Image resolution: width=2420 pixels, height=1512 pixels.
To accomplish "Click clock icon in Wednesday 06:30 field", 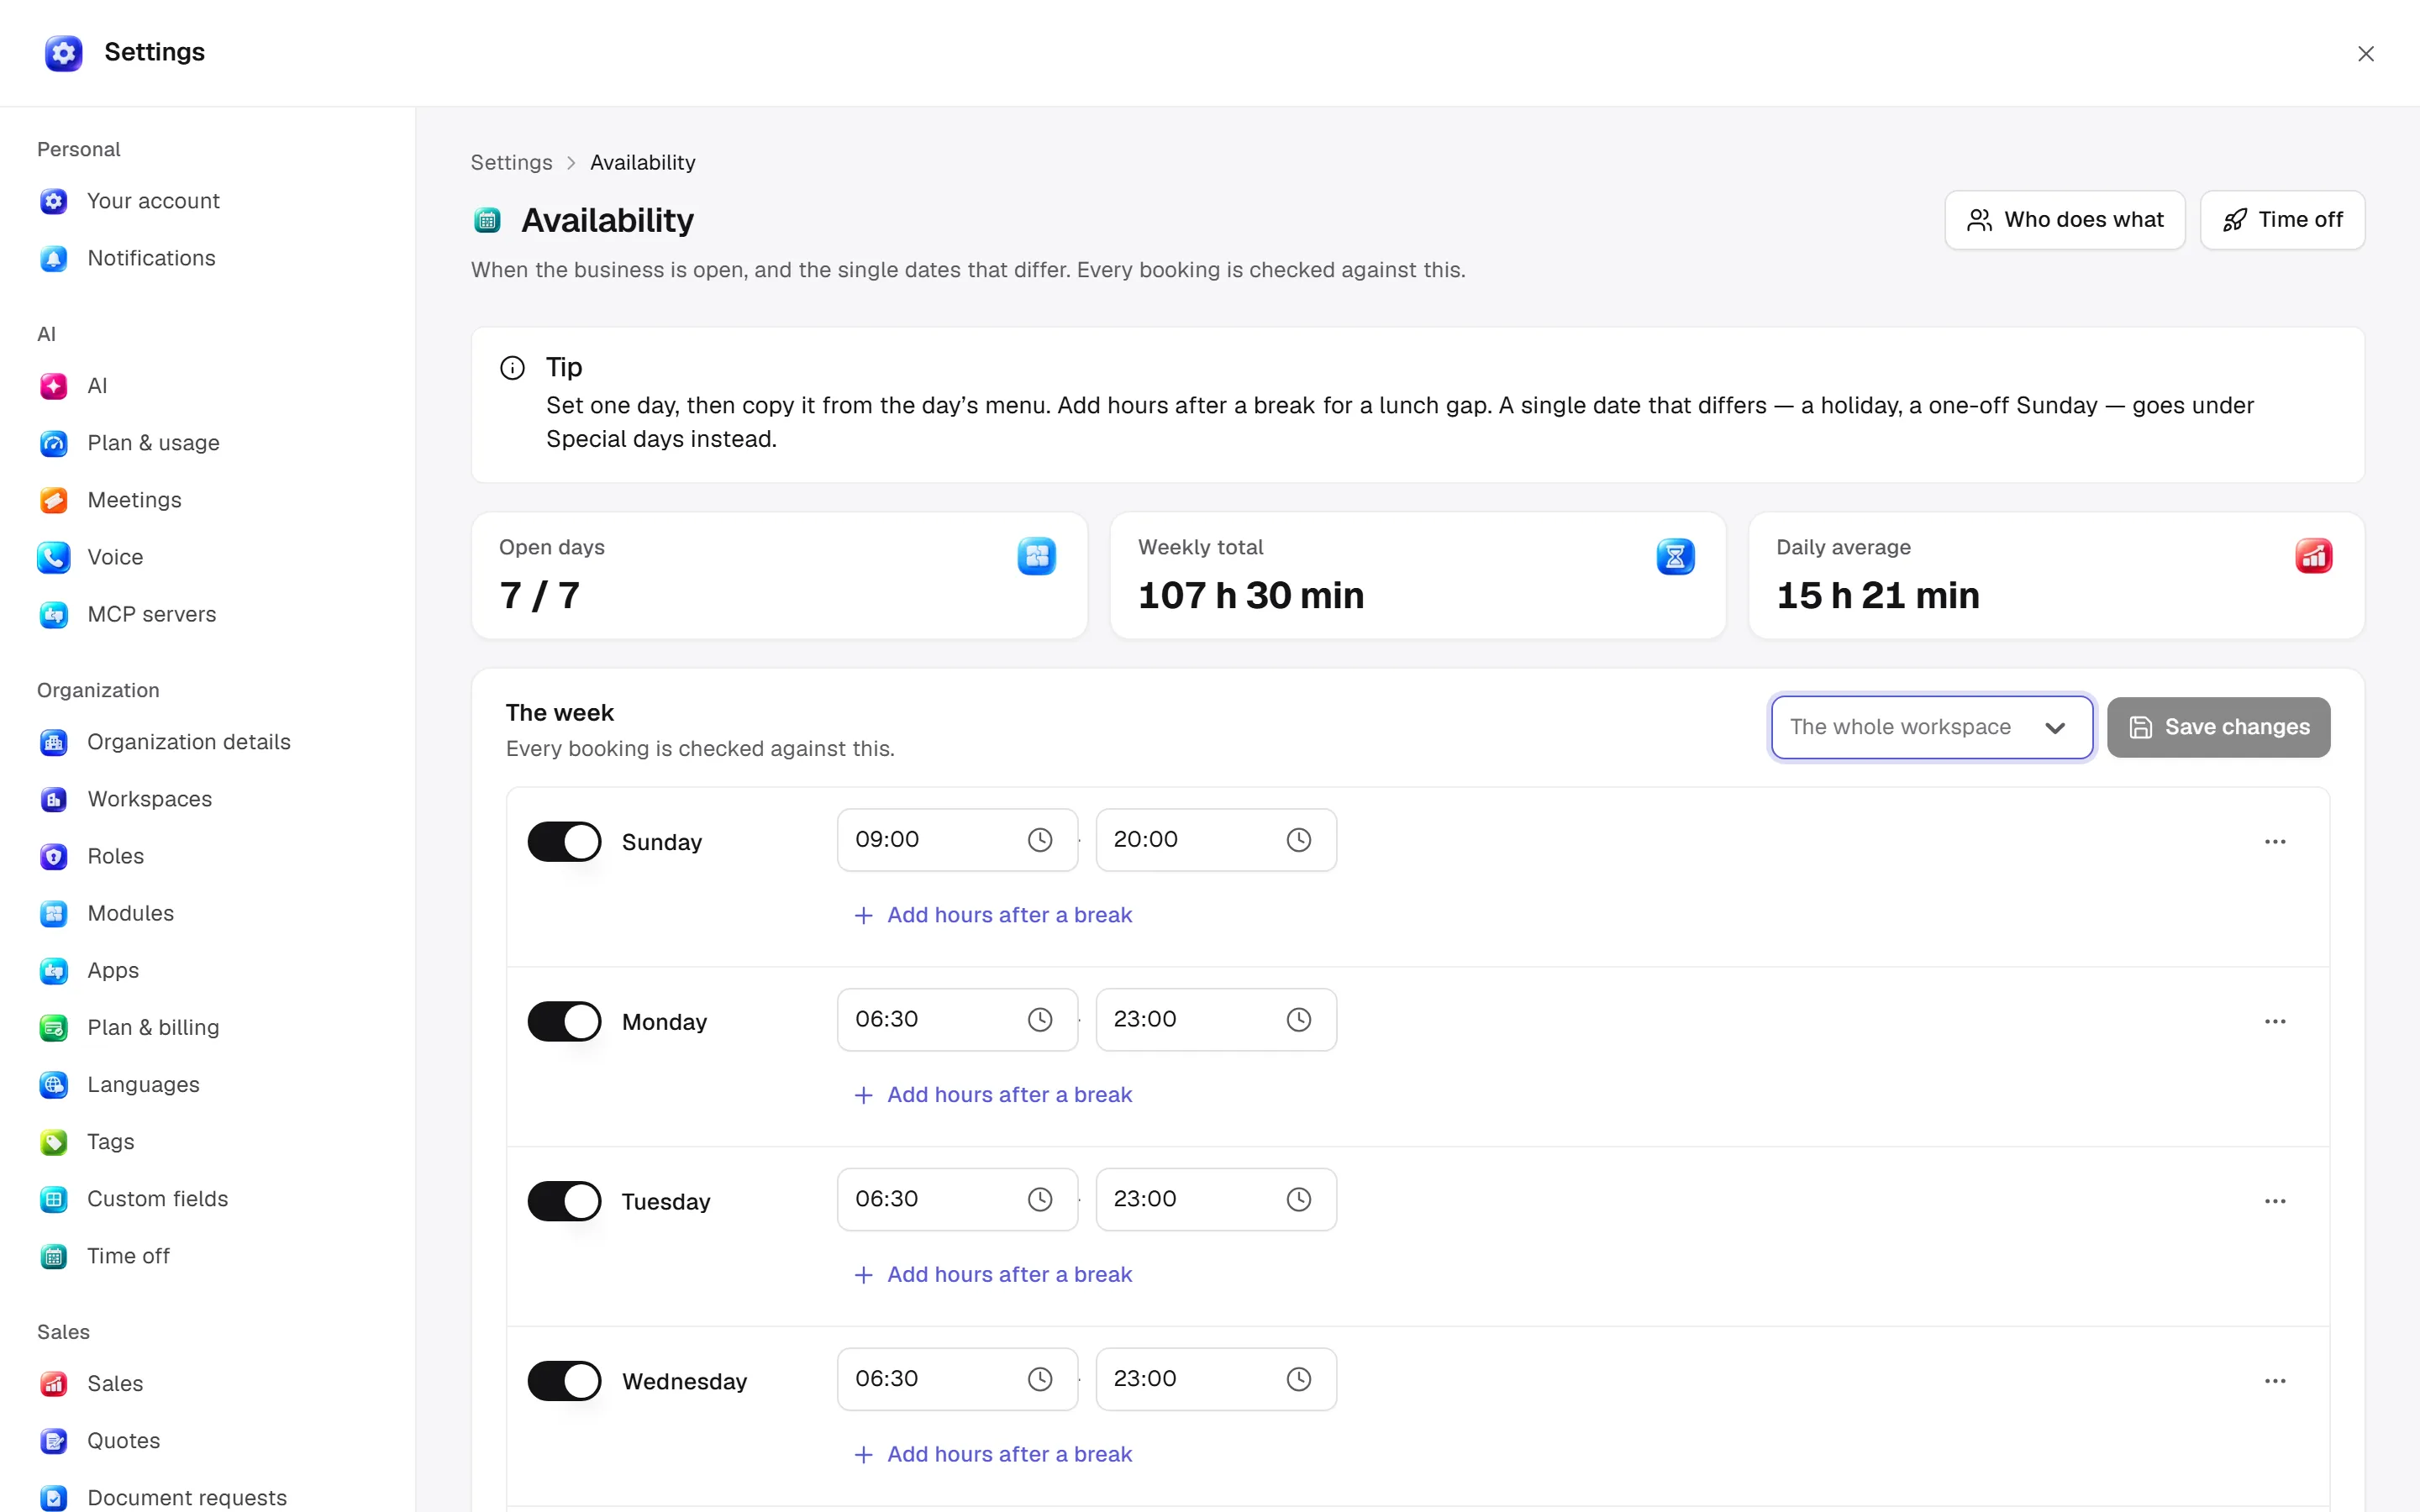I will [x=1040, y=1379].
